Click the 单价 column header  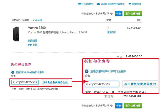tap(139, 20)
